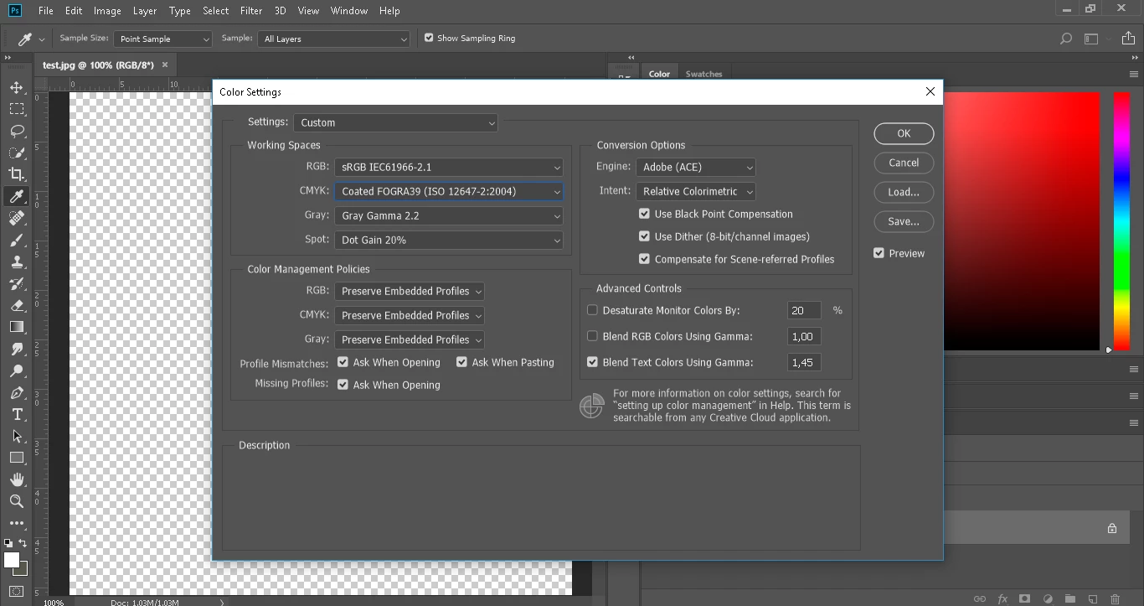Click the Delete layer trash icon

[x=1115, y=599]
